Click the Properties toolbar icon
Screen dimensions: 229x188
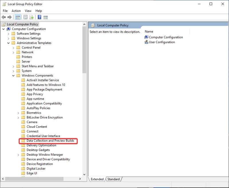(25, 17)
